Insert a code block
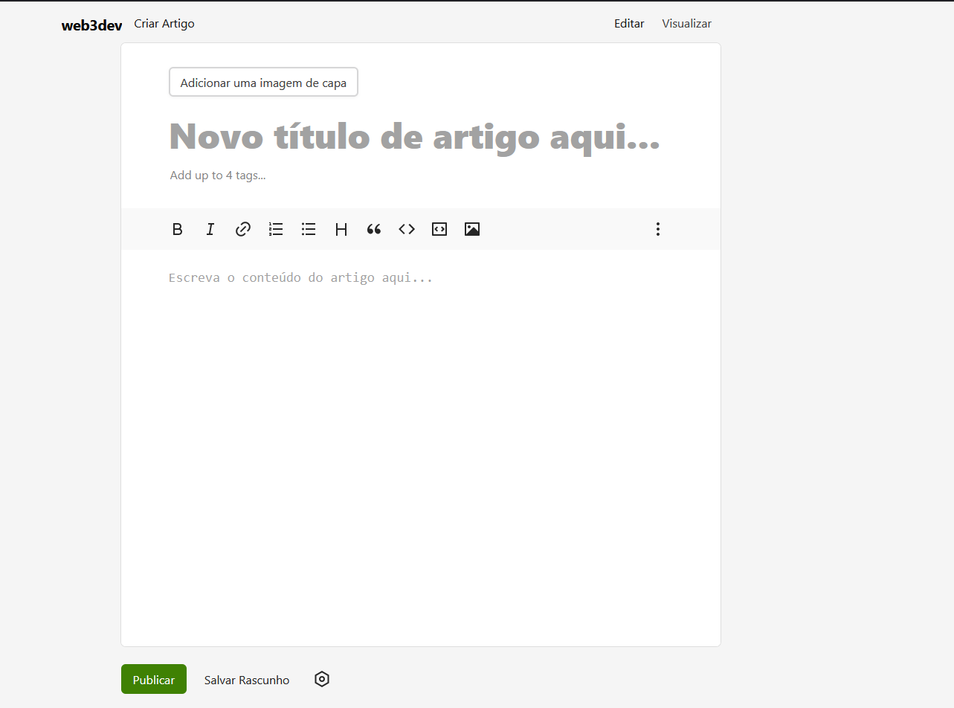This screenshot has width=954, height=708. [439, 229]
